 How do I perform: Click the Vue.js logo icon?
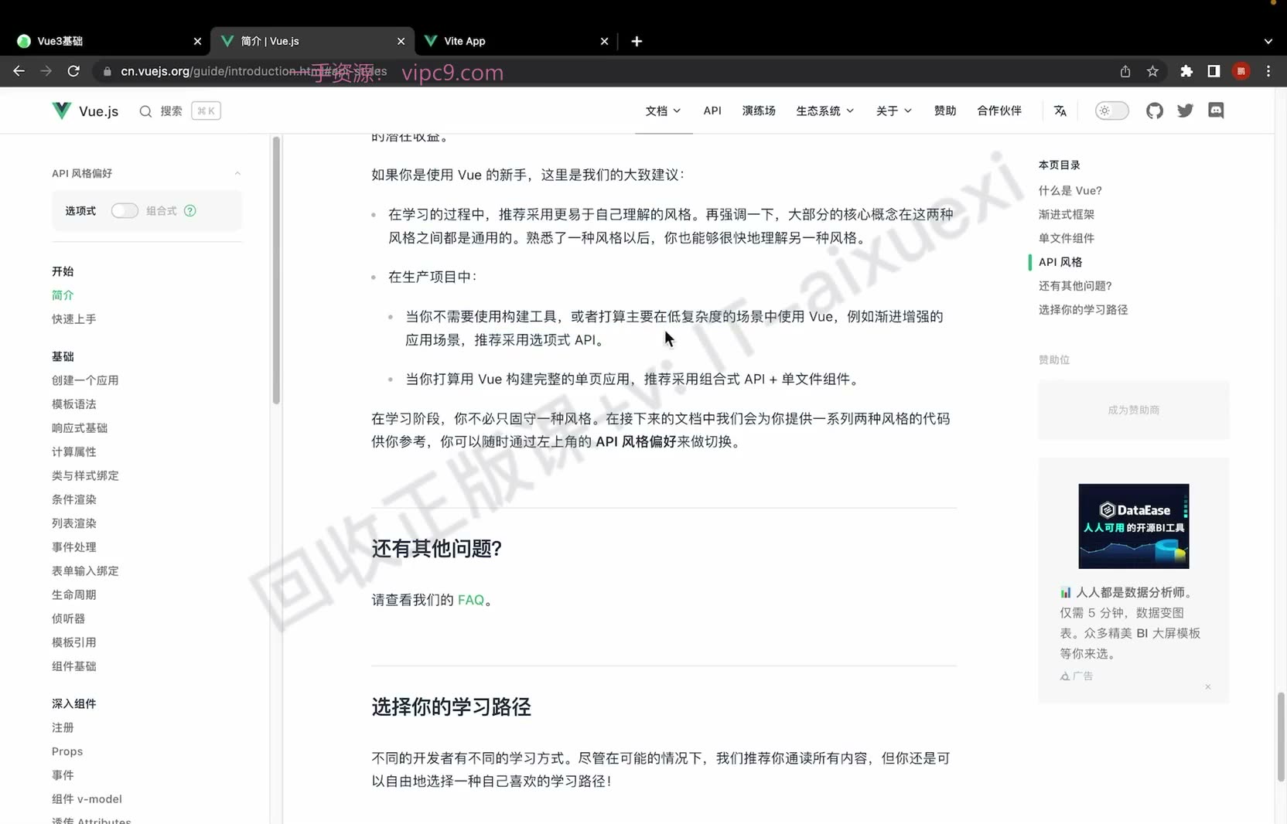tap(61, 111)
